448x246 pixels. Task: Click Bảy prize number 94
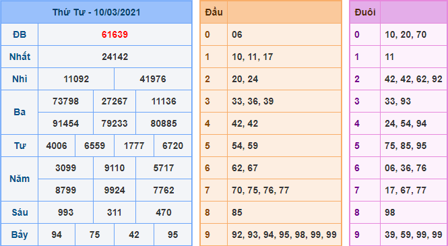(57, 235)
